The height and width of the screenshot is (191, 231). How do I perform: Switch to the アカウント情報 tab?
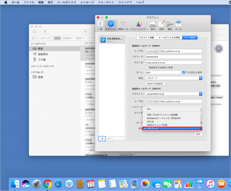click(147, 37)
